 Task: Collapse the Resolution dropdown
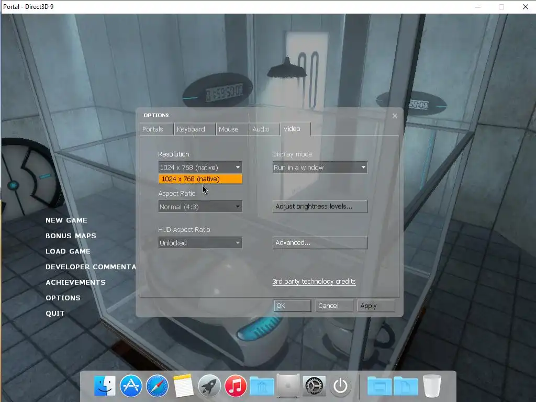[200, 167]
